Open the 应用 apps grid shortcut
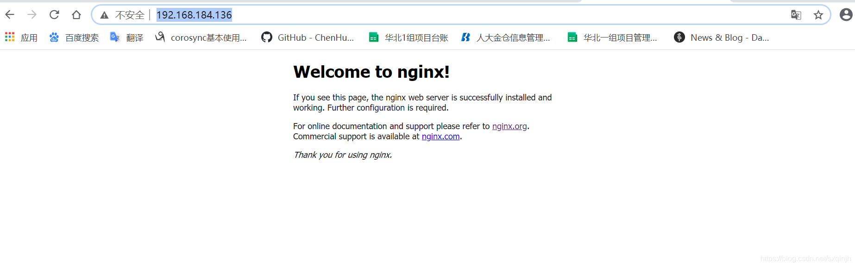Image resolution: width=855 pixels, height=267 pixels. [x=21, y=37]
